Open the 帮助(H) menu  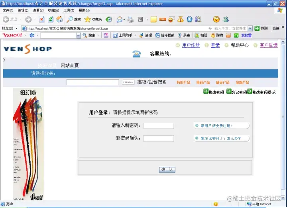84,10
